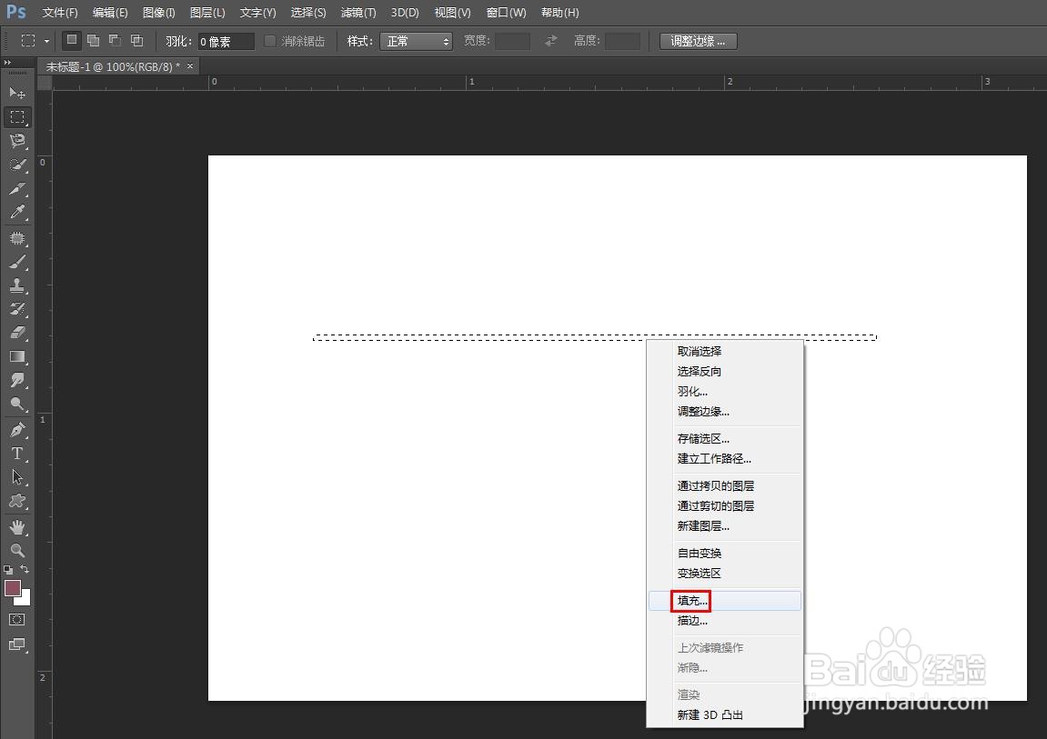Select the Crop tool

coord(16,189)
